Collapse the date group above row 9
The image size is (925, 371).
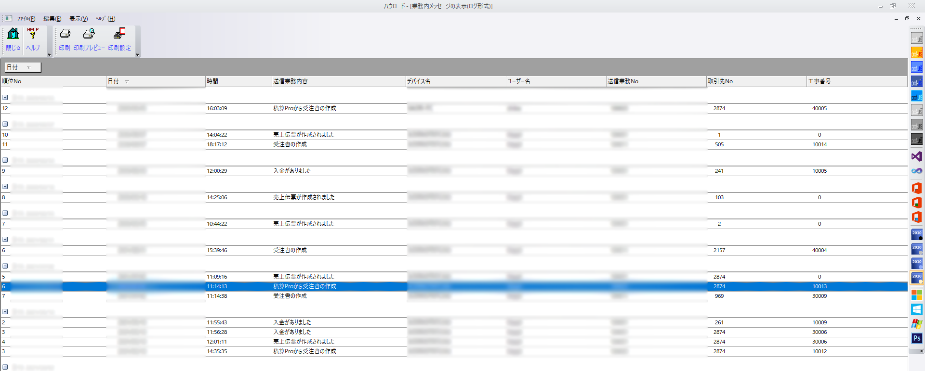click(x=5, y=160)
